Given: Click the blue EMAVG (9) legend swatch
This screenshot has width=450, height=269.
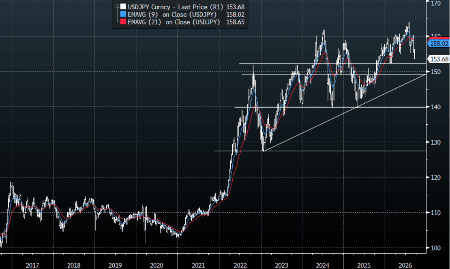Looking at the screenshot, I should tap(123, 14).
